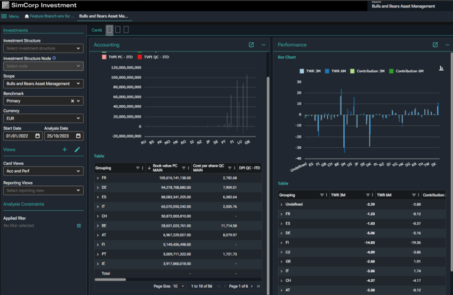The height and width of the screenshot is (295, 453).
Task: Expand the DE row in Accounting table
Action: [98, 188]
